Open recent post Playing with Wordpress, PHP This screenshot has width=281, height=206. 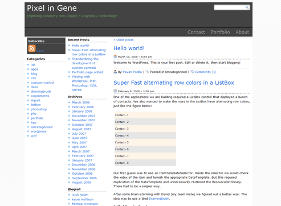click(84, 83)
